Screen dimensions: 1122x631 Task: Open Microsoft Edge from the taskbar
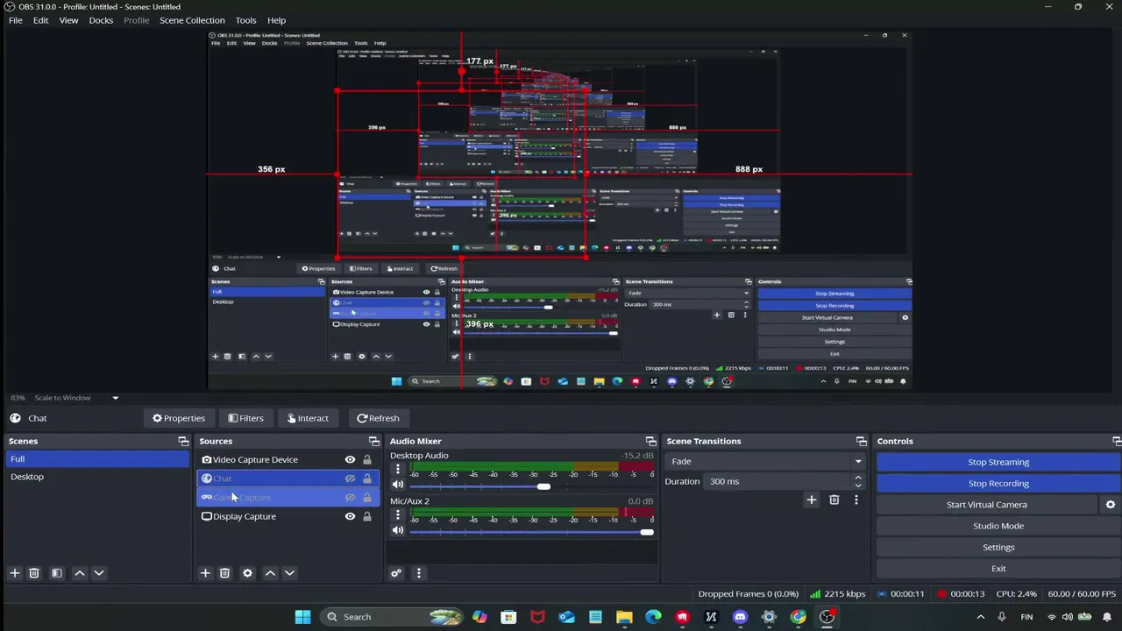pyautogui.click(x=653, y=617)
